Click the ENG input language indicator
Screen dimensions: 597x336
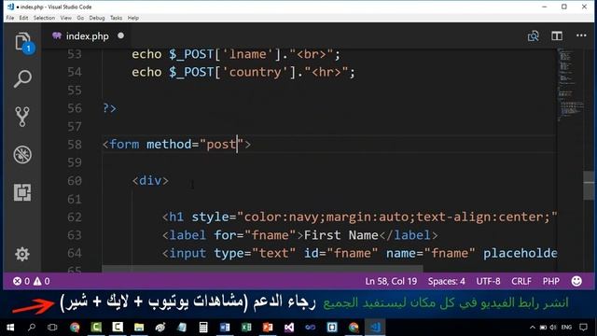(x=566, y=328)
